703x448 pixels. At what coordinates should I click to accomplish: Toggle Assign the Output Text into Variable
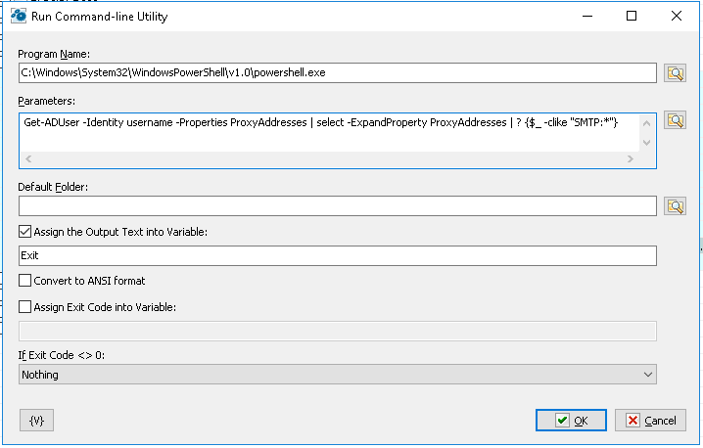[25, 232]
